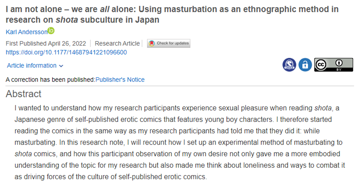
Task: Expand the Article information chevron arrow
Action: coord(61,66)
